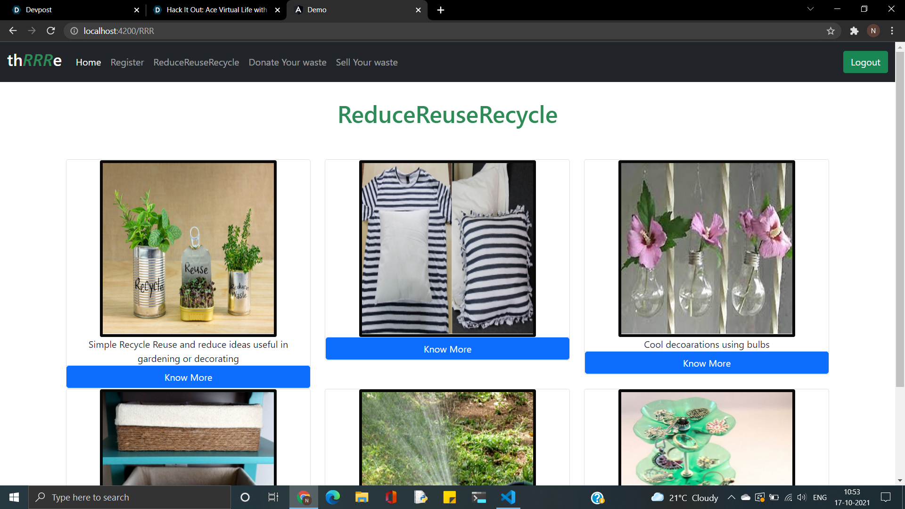Open File Explorer on the taskbar
905x509 pixels.
click(362, 497)
